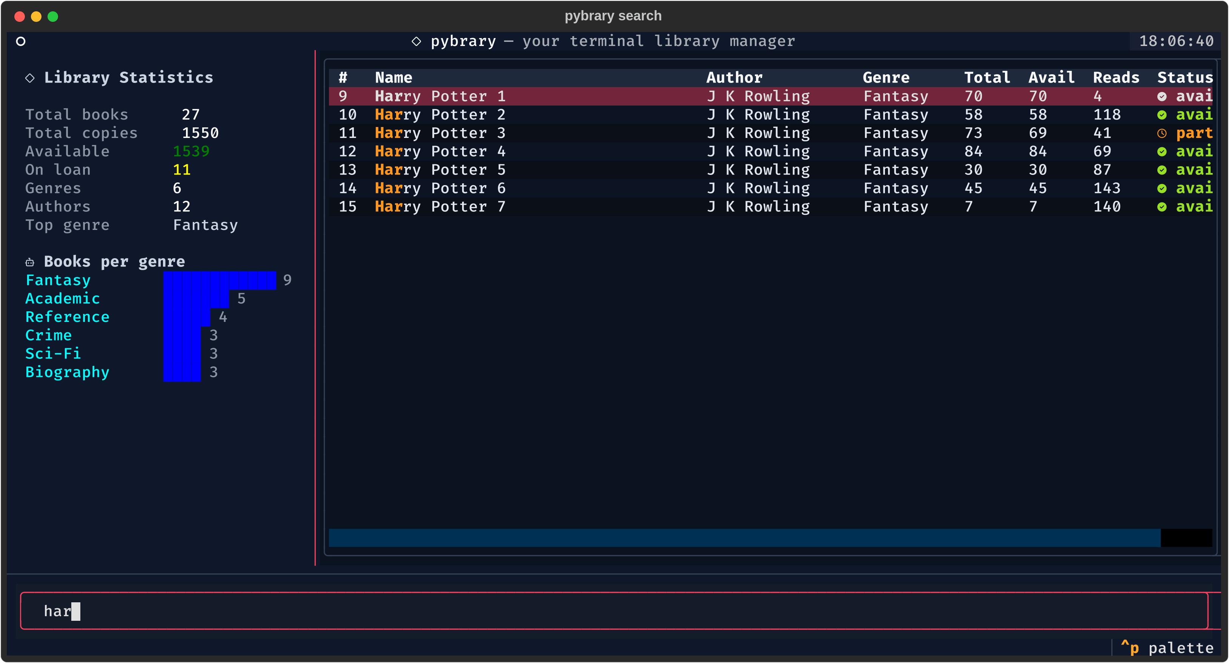Click the Available count 1539
1229x663 pixels.
pos(191,152)
